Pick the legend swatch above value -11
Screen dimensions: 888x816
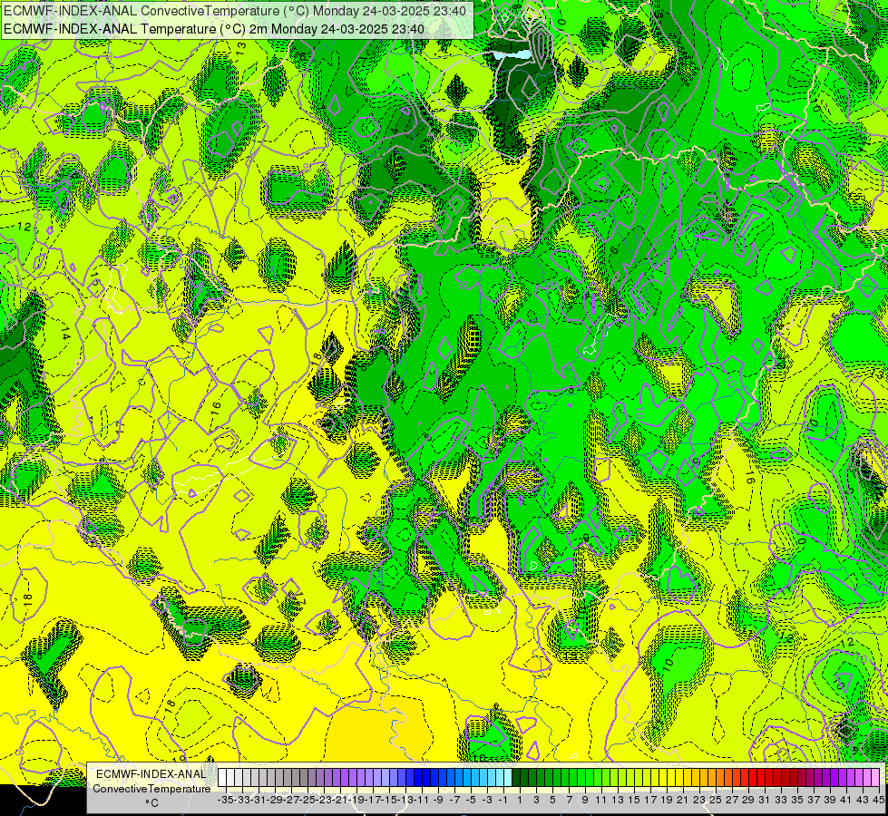coord(418,777)
